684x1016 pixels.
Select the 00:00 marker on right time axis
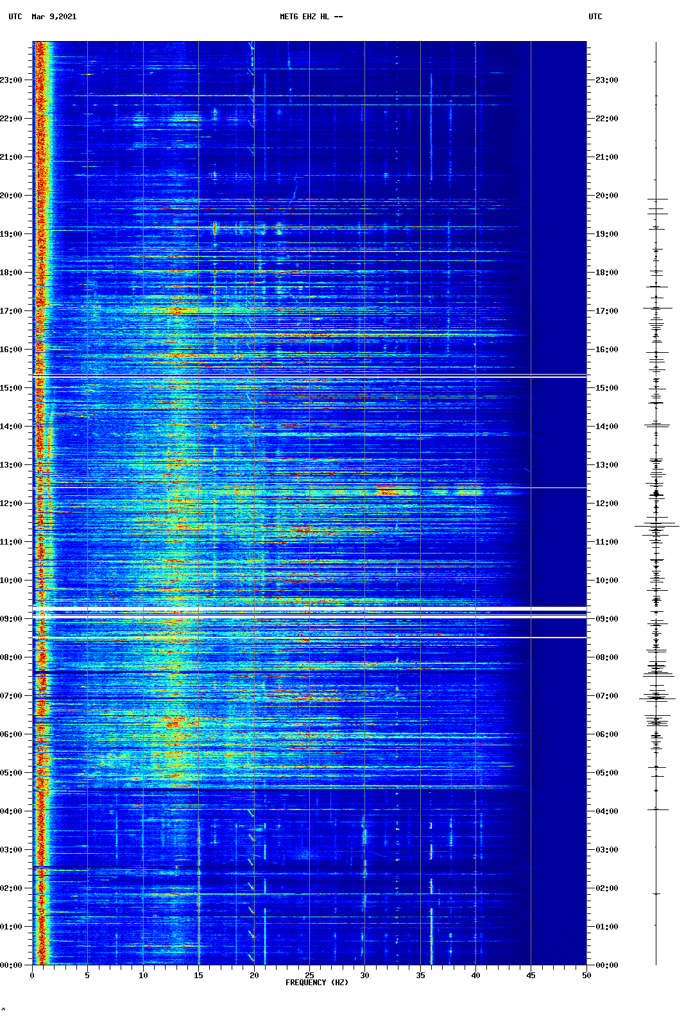(x=606, y=965)
